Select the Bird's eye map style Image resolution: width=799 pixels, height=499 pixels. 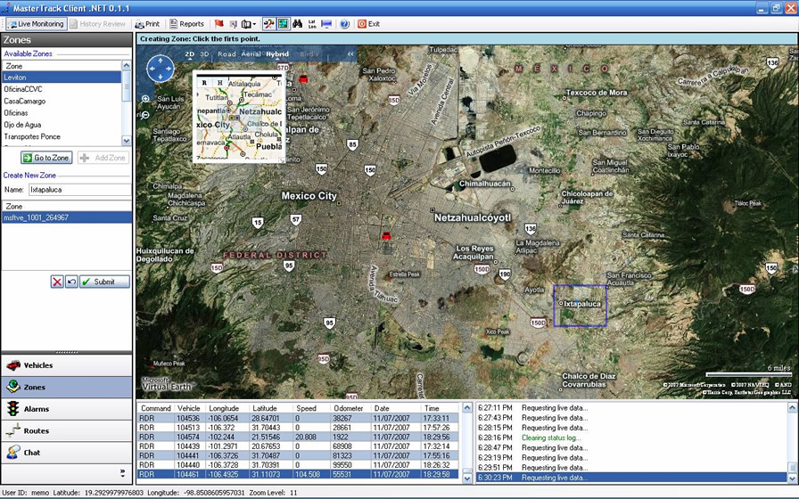pos(309,54)
